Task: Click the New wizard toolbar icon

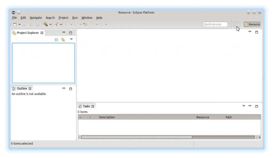Action: click(x=15, y=25)
